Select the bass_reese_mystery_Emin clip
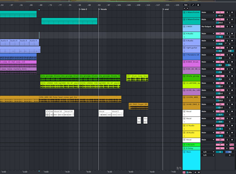The height and width of the screenshot is (174, 236). 18,71
